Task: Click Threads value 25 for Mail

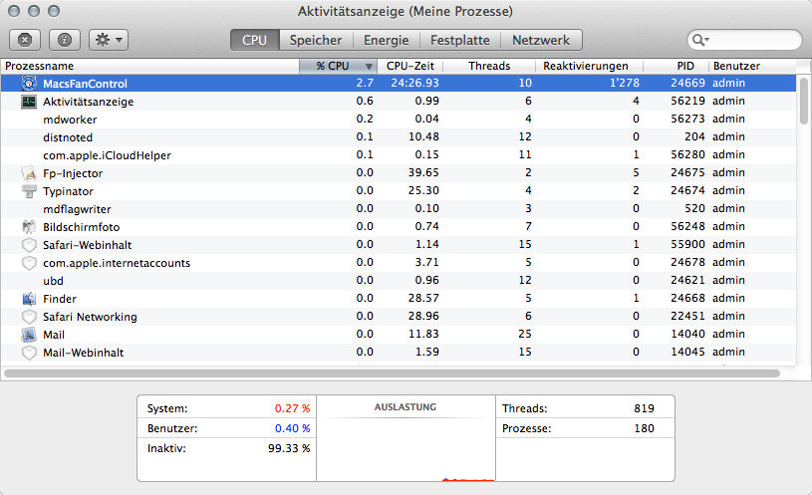Action: pos(525,334)
